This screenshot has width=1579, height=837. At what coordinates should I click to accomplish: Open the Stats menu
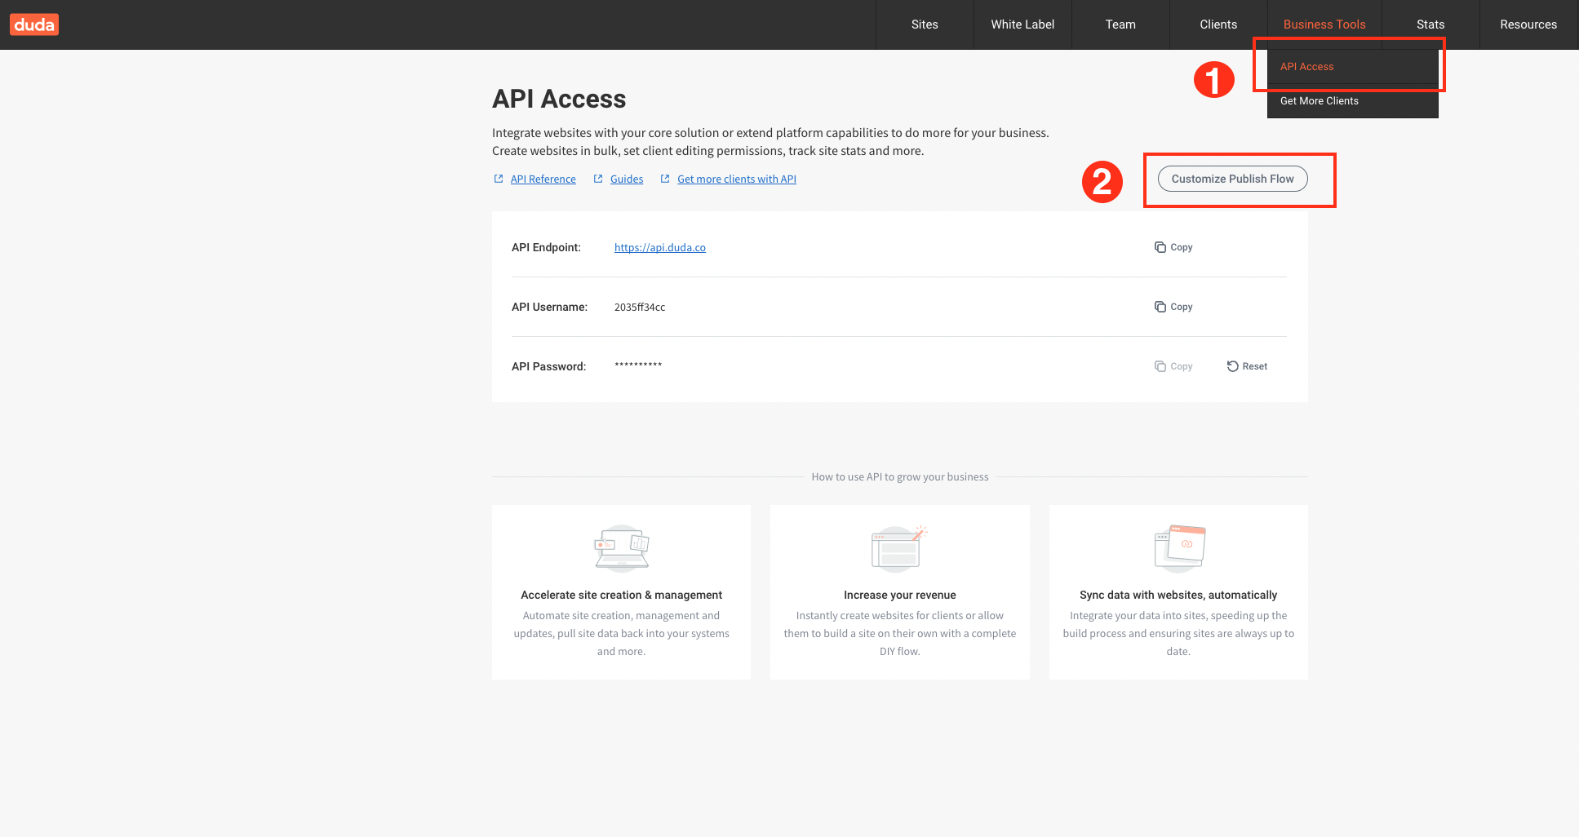[1430, 24]
